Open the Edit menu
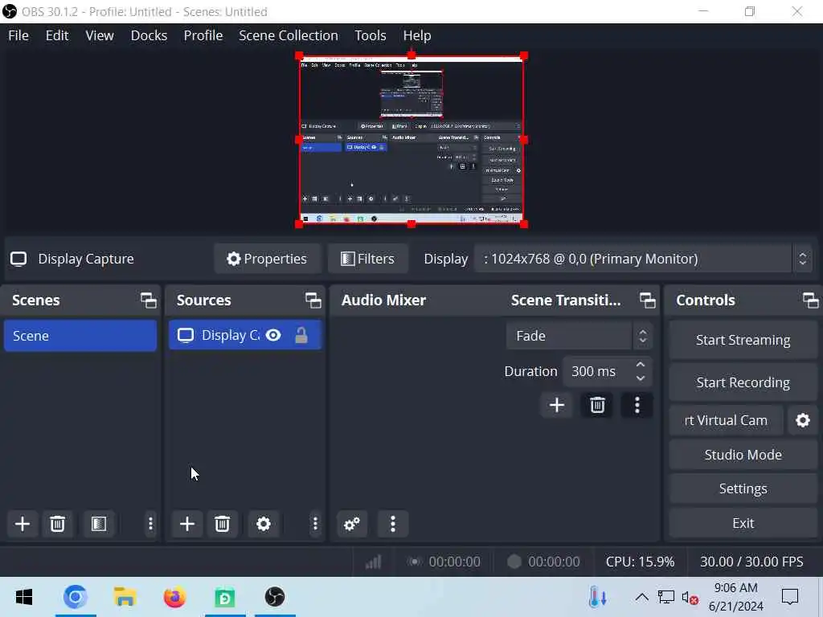This screenshot has height=617, width=823. (x=57, y=35)
